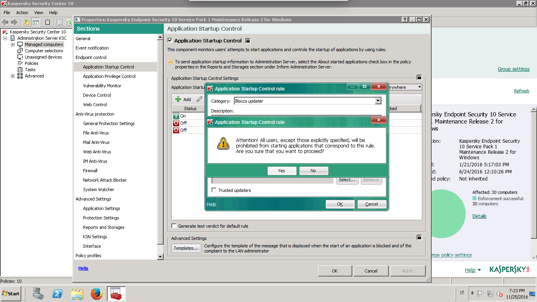Screen dimensions: 537x302
Task: Click the Sections list scroll-up arrow
Action: point(160,37)
